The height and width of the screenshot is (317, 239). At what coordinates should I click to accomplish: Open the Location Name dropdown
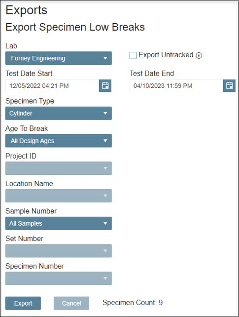point(59,196)
